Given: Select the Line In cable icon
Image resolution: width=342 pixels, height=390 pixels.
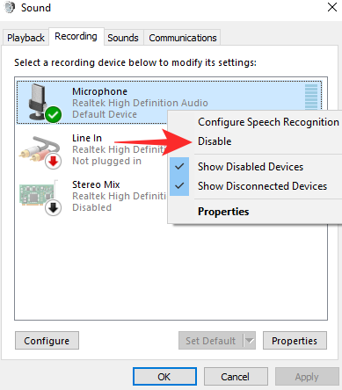Looking at the screenshot, I should 39,148.
